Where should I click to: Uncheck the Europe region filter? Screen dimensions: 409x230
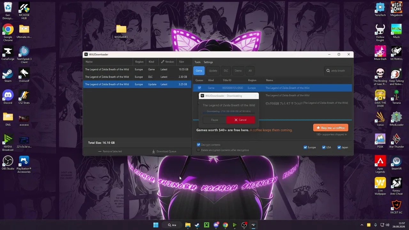[x=305, y=147]
